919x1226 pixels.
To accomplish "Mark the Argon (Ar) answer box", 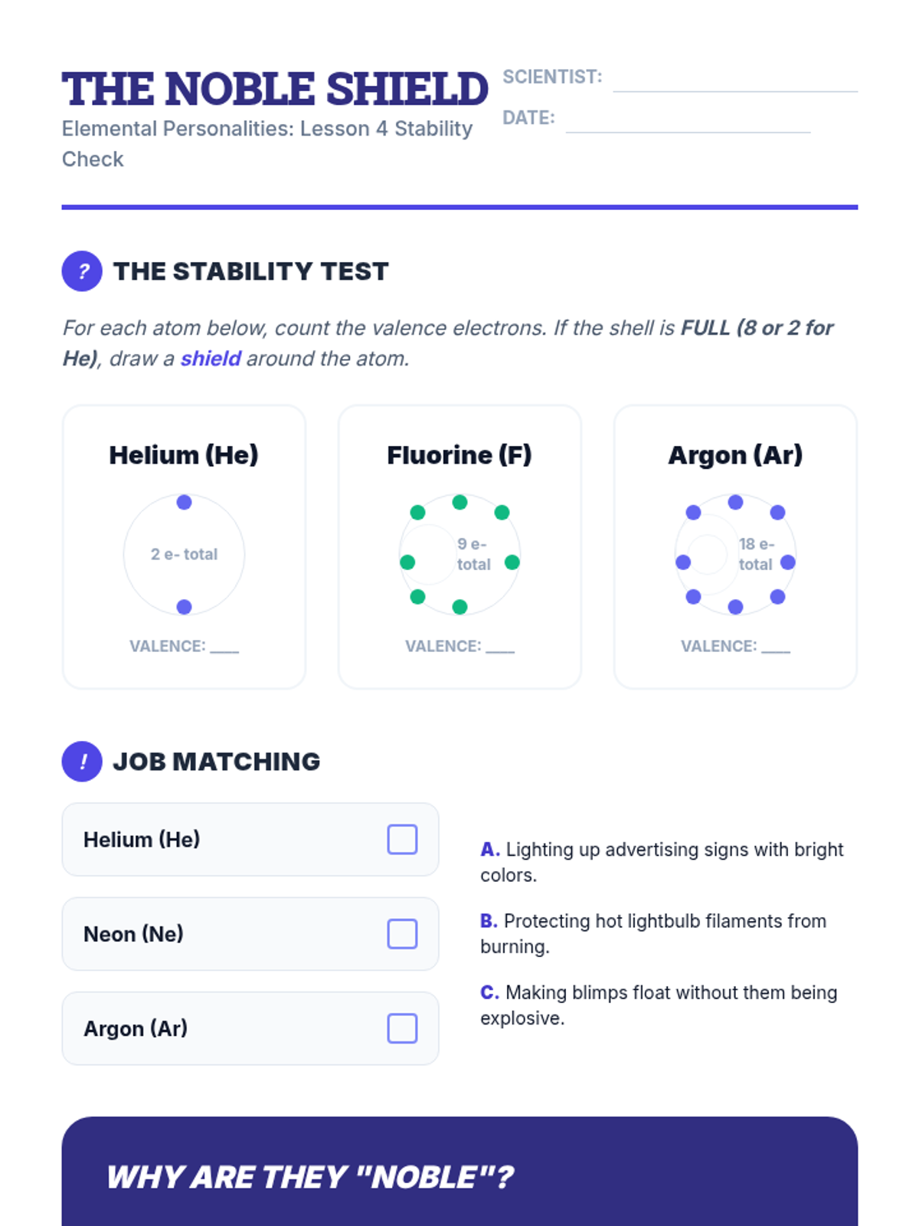I will (x=402, y=1028).
